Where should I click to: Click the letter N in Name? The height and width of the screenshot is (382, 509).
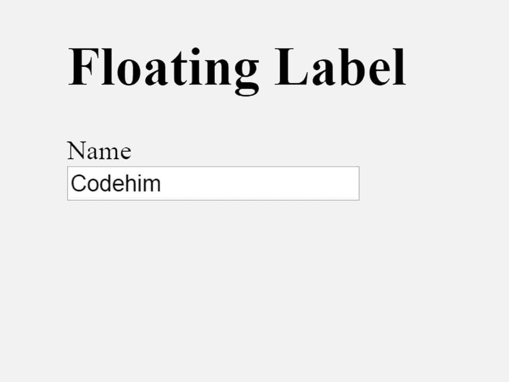tap(76, 150)
